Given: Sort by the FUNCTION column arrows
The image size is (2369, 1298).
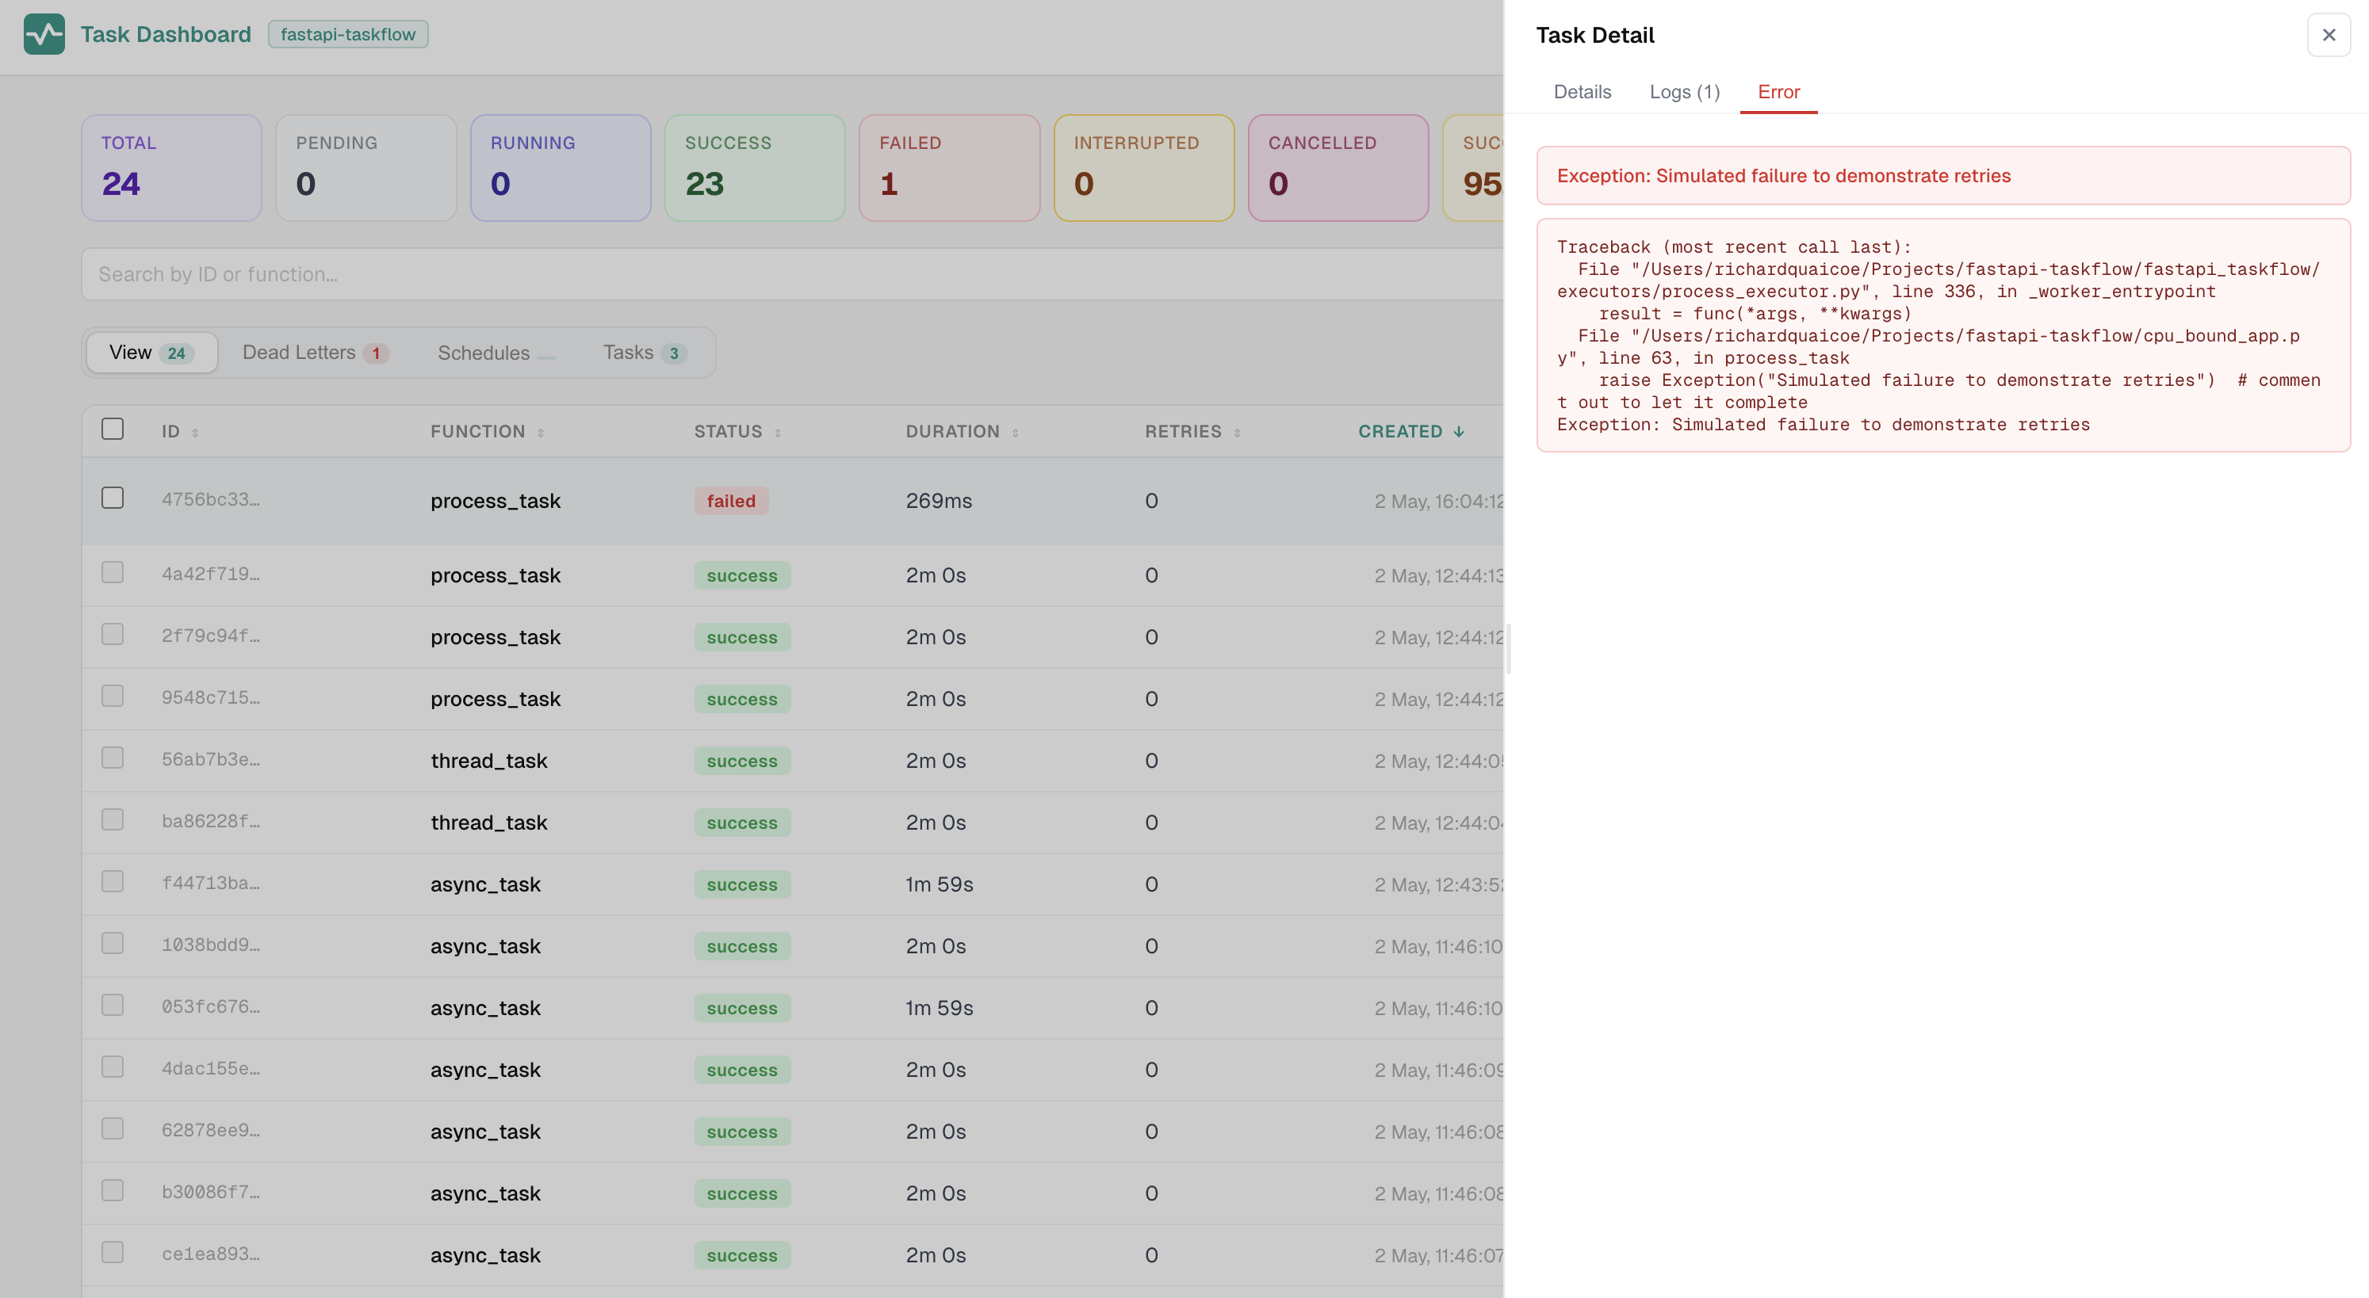Looking at the screenshot, I should click(541, 432).
